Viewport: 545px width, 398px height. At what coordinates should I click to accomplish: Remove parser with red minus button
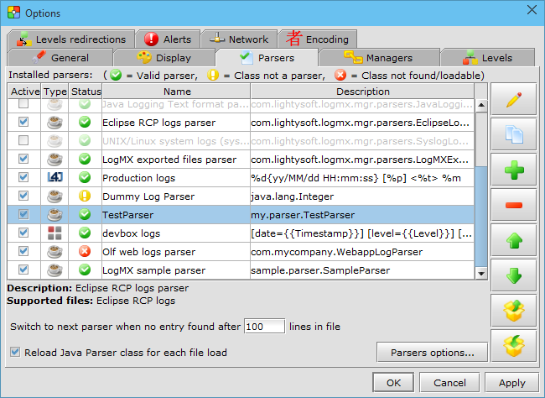(x=513, y=205)
